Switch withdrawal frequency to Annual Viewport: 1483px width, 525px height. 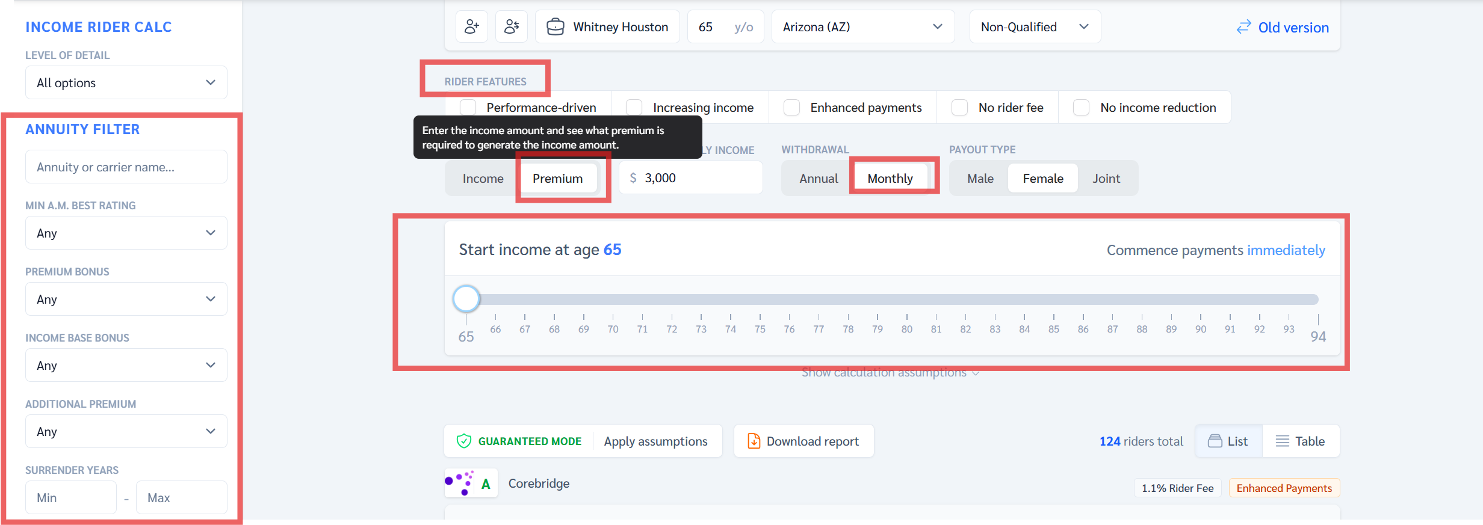[x=819, y=178]
